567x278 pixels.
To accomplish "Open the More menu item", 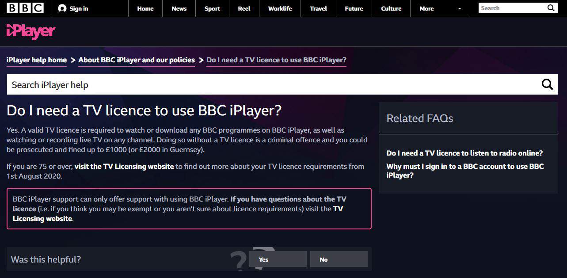I will tap(426, 8).
